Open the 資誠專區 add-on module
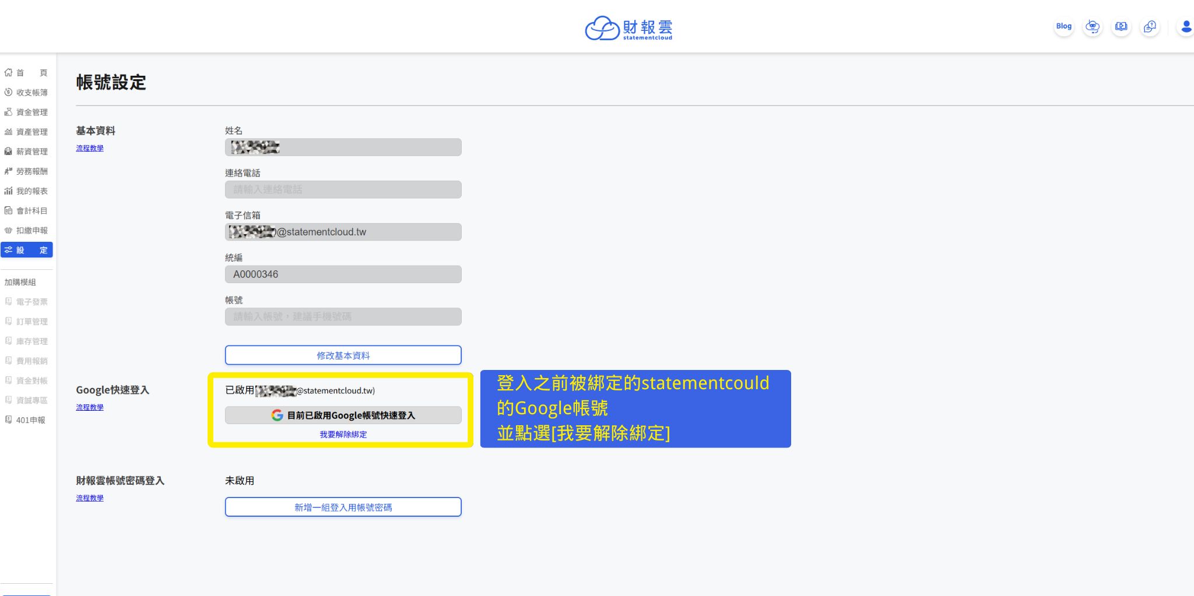 [26, 400]
